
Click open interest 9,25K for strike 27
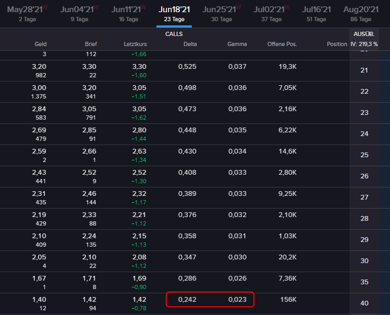coord(287,194)
